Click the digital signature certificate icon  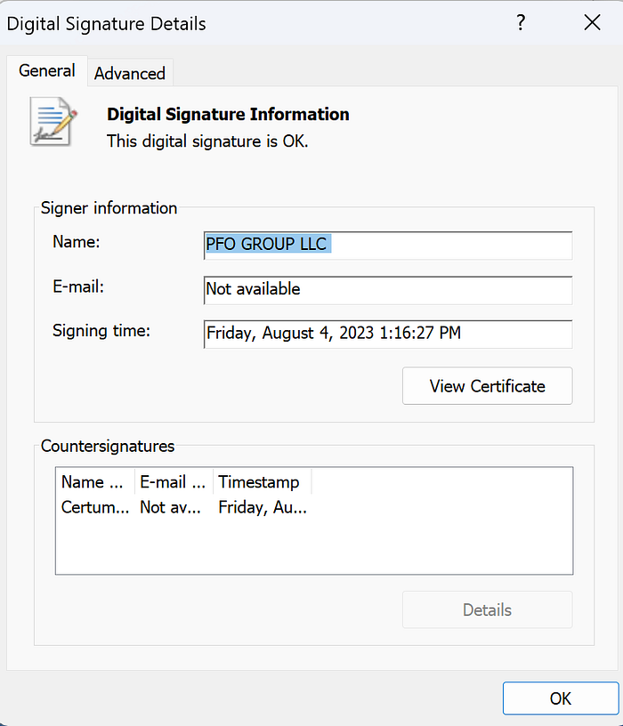pyautogui.click(x=53, y=122)
